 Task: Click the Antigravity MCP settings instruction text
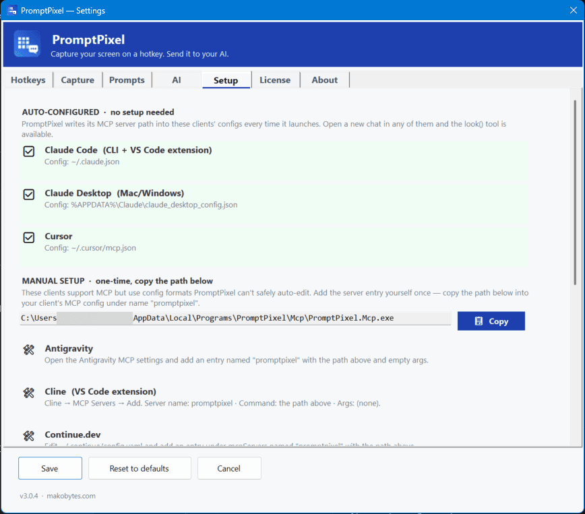tap(236, 360)
